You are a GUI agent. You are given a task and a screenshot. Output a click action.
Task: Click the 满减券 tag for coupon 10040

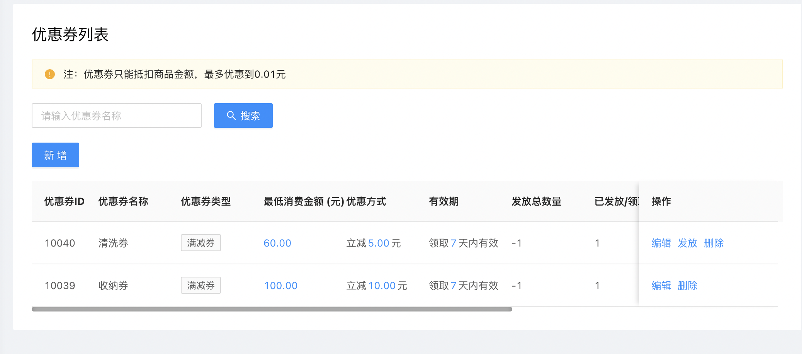[x=200, y=243]
